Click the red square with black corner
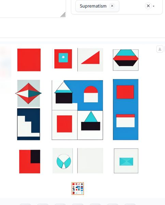The image size is (165, 205). pyautogui.click(x=30, y=162)
